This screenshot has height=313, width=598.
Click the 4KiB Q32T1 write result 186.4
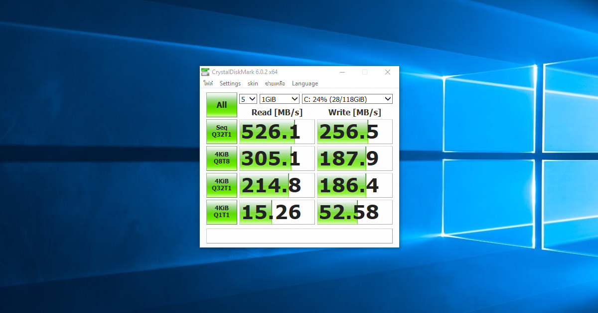[x=355, y=185]
